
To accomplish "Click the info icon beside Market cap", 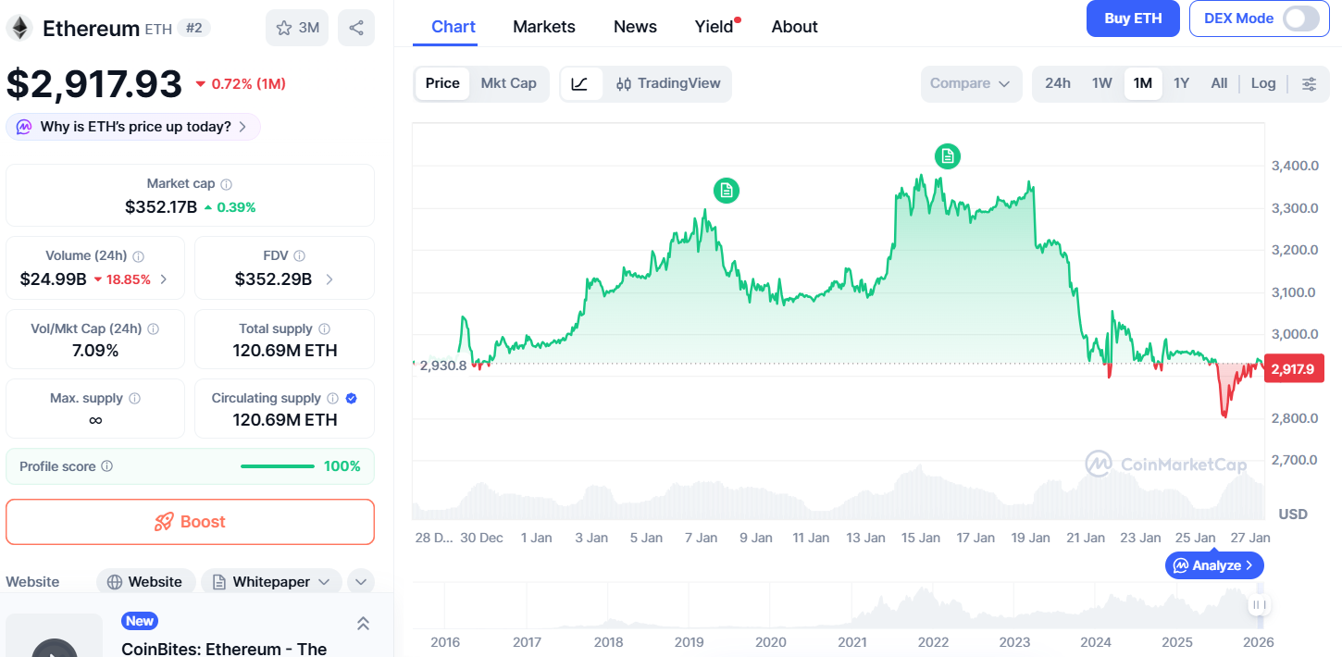I will 227,184.
